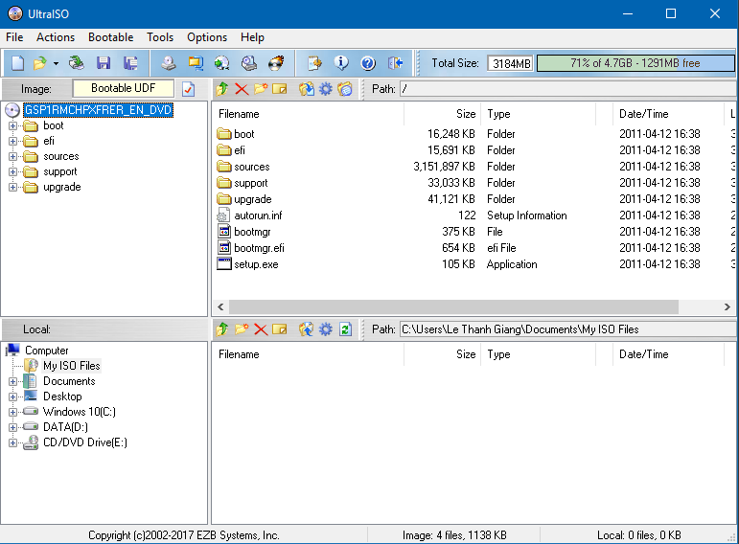Expand the CD/DVD Drive(E:) node
This screenshot has height=544, width=739.
pos(12,442)
